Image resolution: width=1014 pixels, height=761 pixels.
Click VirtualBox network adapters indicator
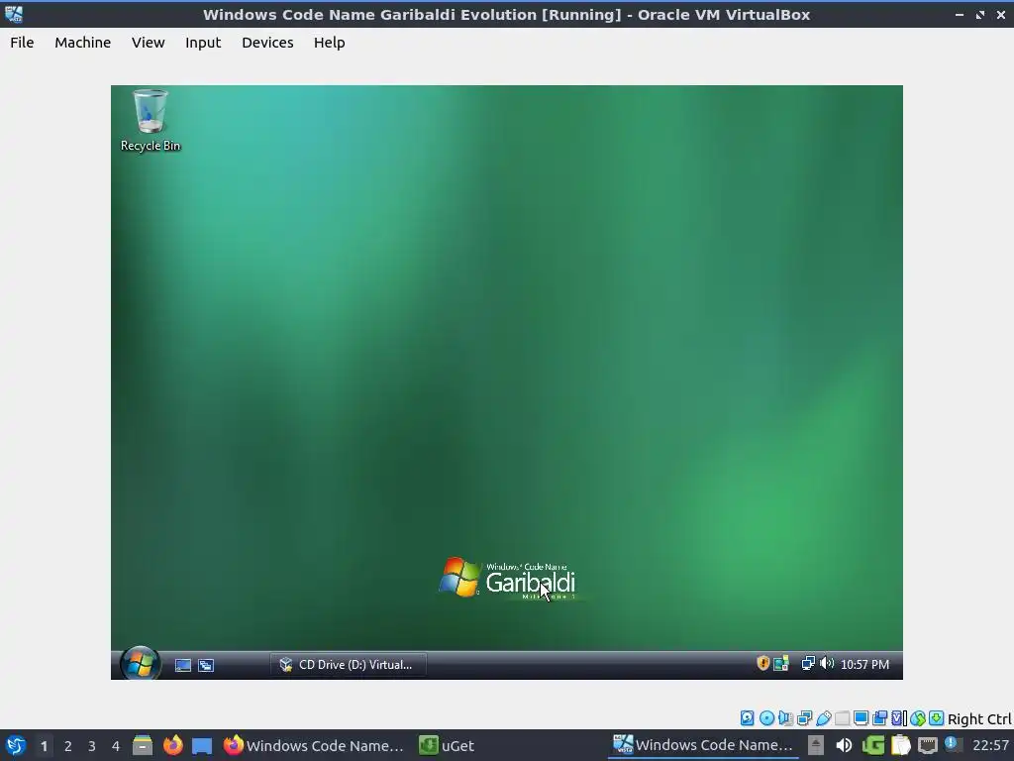click(x=804, y=718)
